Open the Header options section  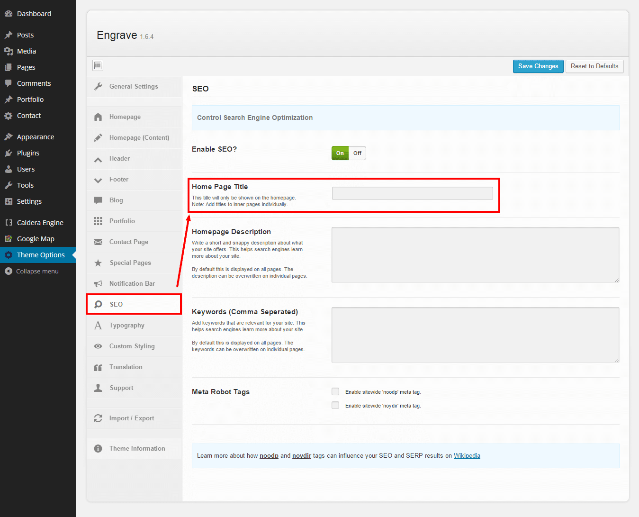119,159
